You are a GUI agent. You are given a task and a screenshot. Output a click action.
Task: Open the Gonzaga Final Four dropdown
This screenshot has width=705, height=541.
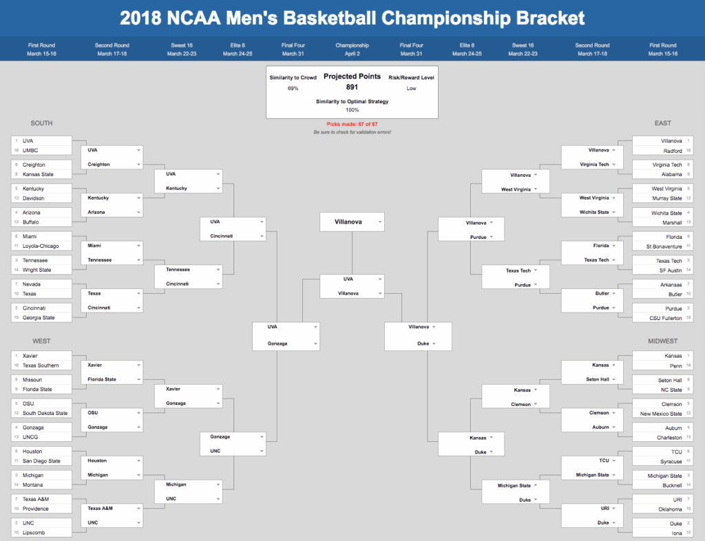286,343
